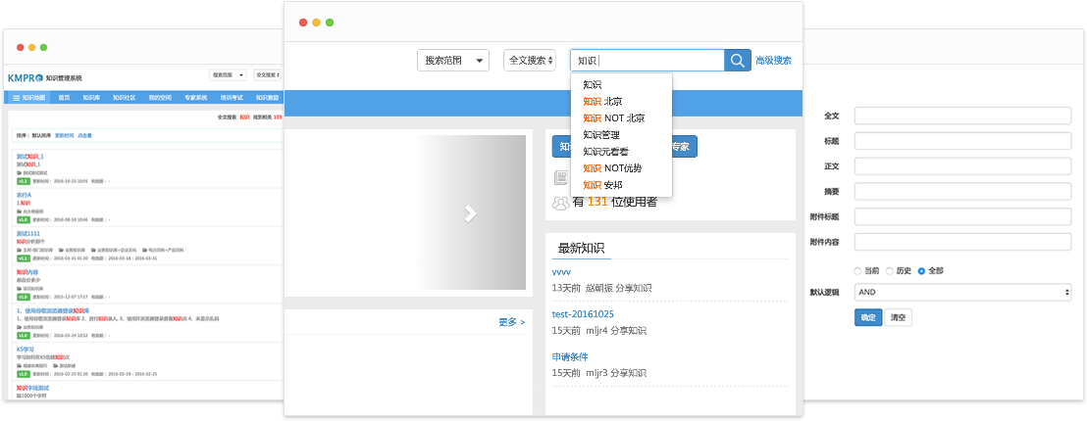The width and height of the screenshot is (1087, 421).
Task: Click the 高级搜索 link
Action: (773, 61)
